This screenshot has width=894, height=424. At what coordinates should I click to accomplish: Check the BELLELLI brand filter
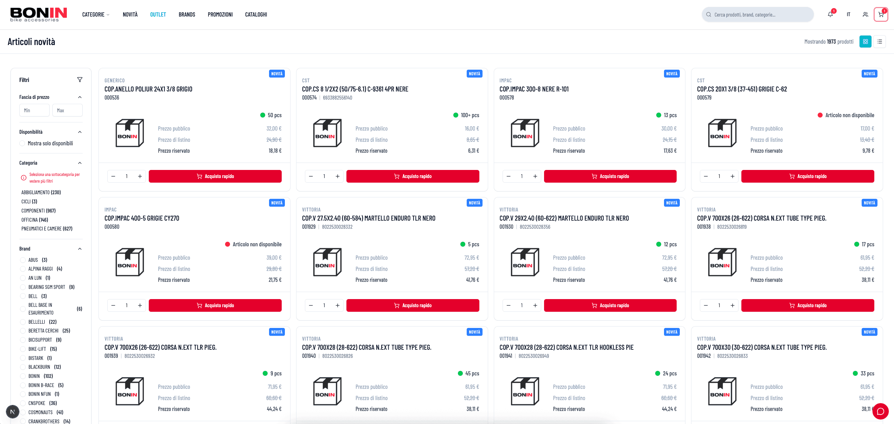click(23, 322)
